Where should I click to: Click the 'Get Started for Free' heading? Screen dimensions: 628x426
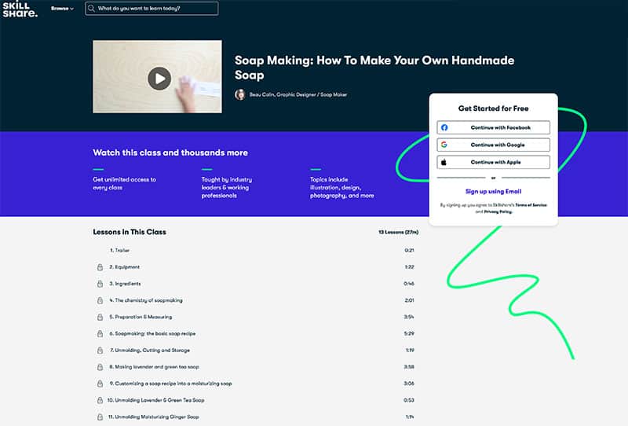(494, 108)
